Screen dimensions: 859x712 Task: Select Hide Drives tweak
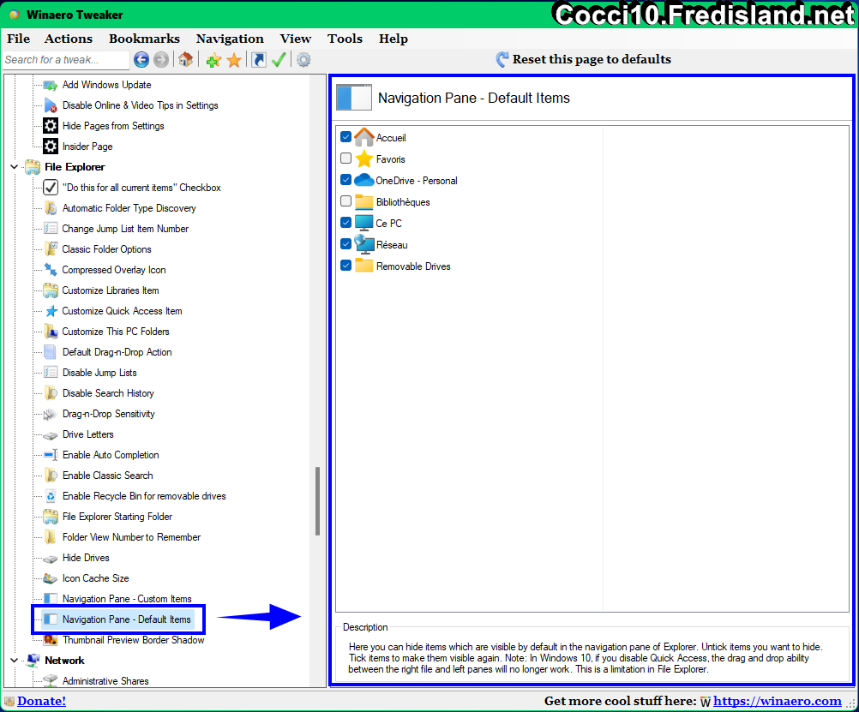pyautogui.click(x=86, y=558)
